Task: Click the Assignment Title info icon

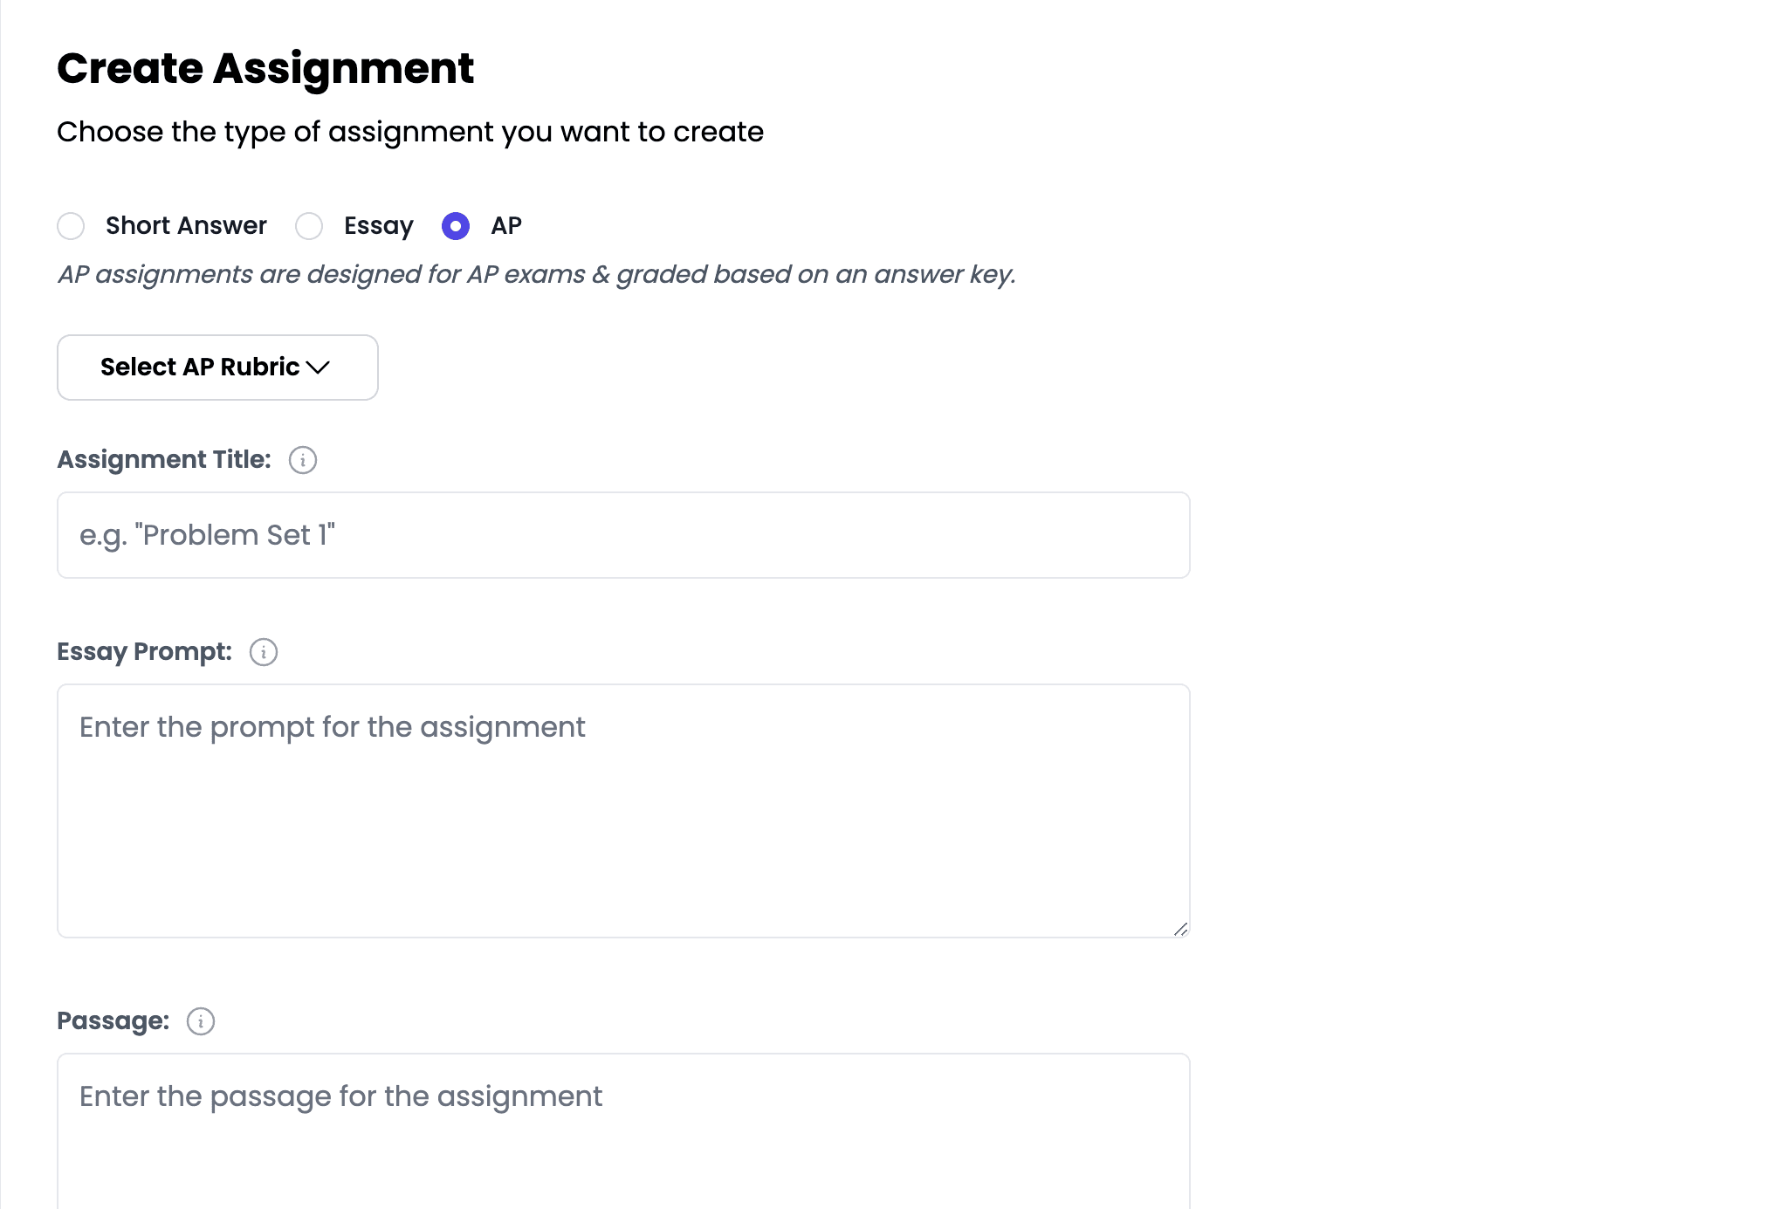Action: [x=303, y=460]
